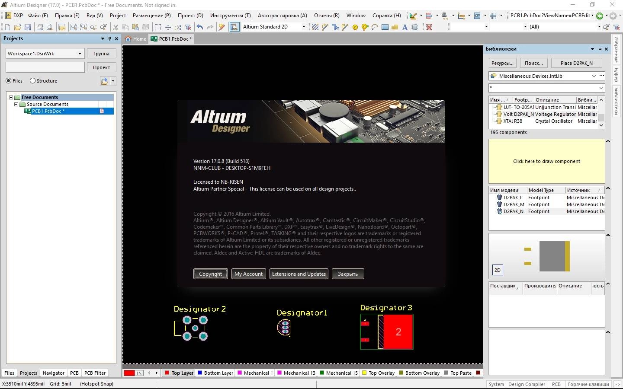Switch to the PCB Filter panel tab
Image resolution: width=623 pixels, height=389 pixels.
[x=95, y=373]
